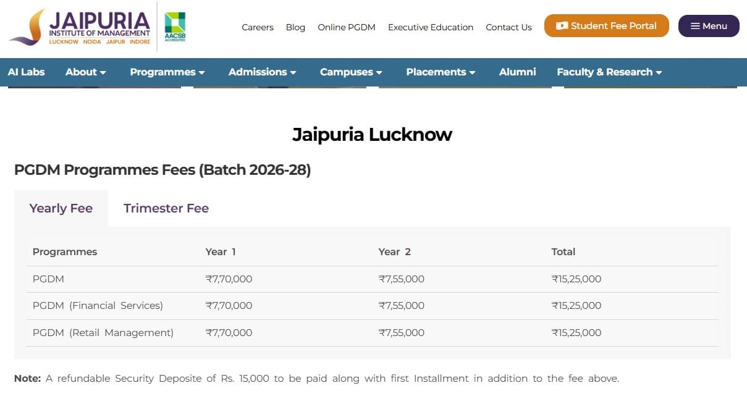The height and width of the screenshot is (396, 747).
Task: Open the Online PGDM link
Action: 347,27
